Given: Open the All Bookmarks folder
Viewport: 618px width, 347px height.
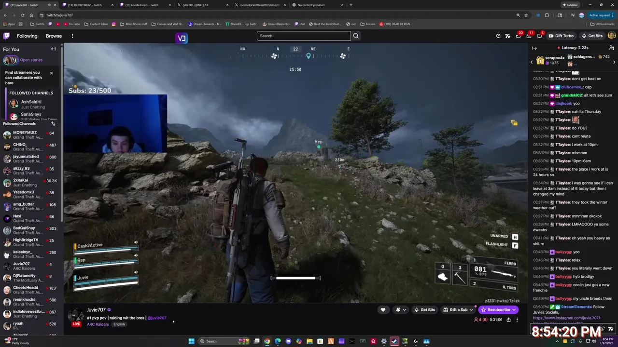Looking at the screenshot, I should tap(602, 24).
